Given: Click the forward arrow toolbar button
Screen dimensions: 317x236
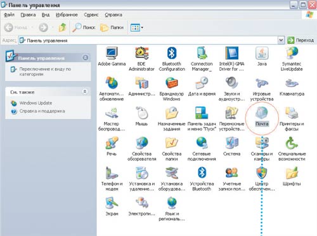Looking at the screenshot, I should click(x=43, y=27).
